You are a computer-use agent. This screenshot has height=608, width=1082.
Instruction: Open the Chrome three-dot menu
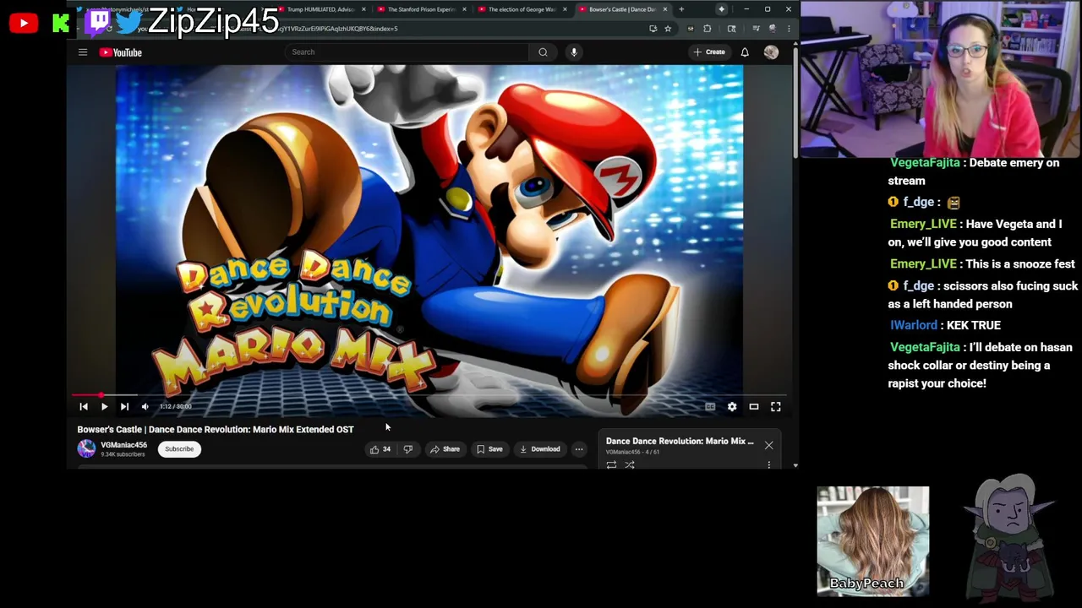tap(789, 29)
